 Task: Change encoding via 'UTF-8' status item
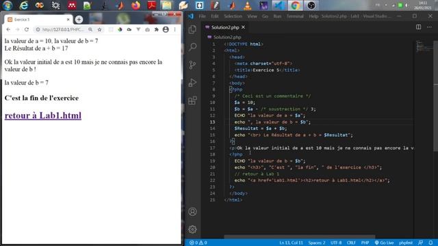(x=336, y=243)
